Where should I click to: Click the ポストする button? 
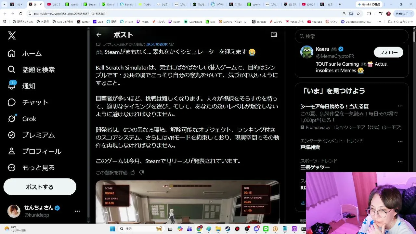click(x=40, y=187)
